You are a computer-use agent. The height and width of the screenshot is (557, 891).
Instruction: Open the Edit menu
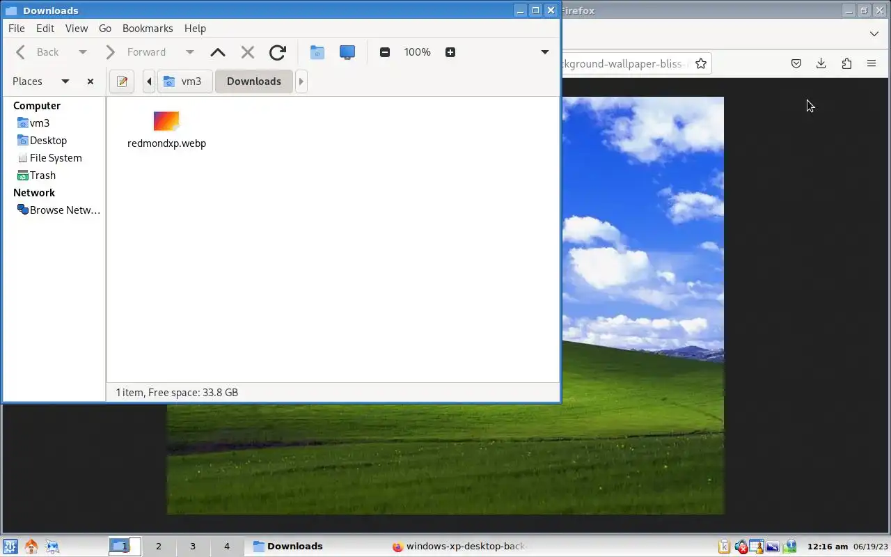pos(45,29)
